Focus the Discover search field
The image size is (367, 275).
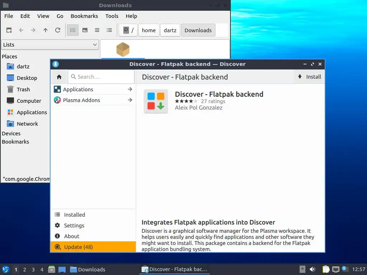click(x=101, y=77)
